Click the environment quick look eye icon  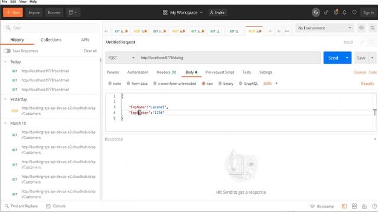click(361, 28)
